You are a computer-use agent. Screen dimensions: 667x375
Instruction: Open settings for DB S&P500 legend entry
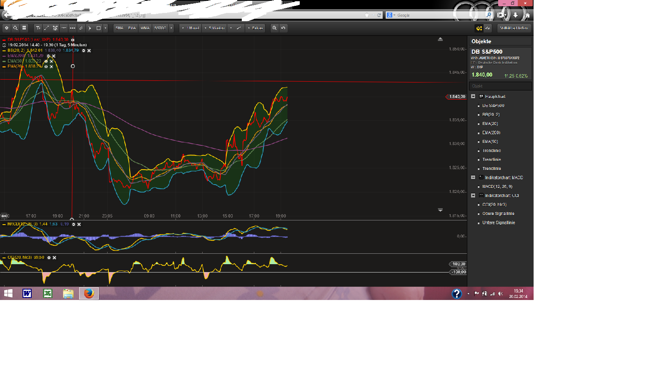tap(73, 40)
